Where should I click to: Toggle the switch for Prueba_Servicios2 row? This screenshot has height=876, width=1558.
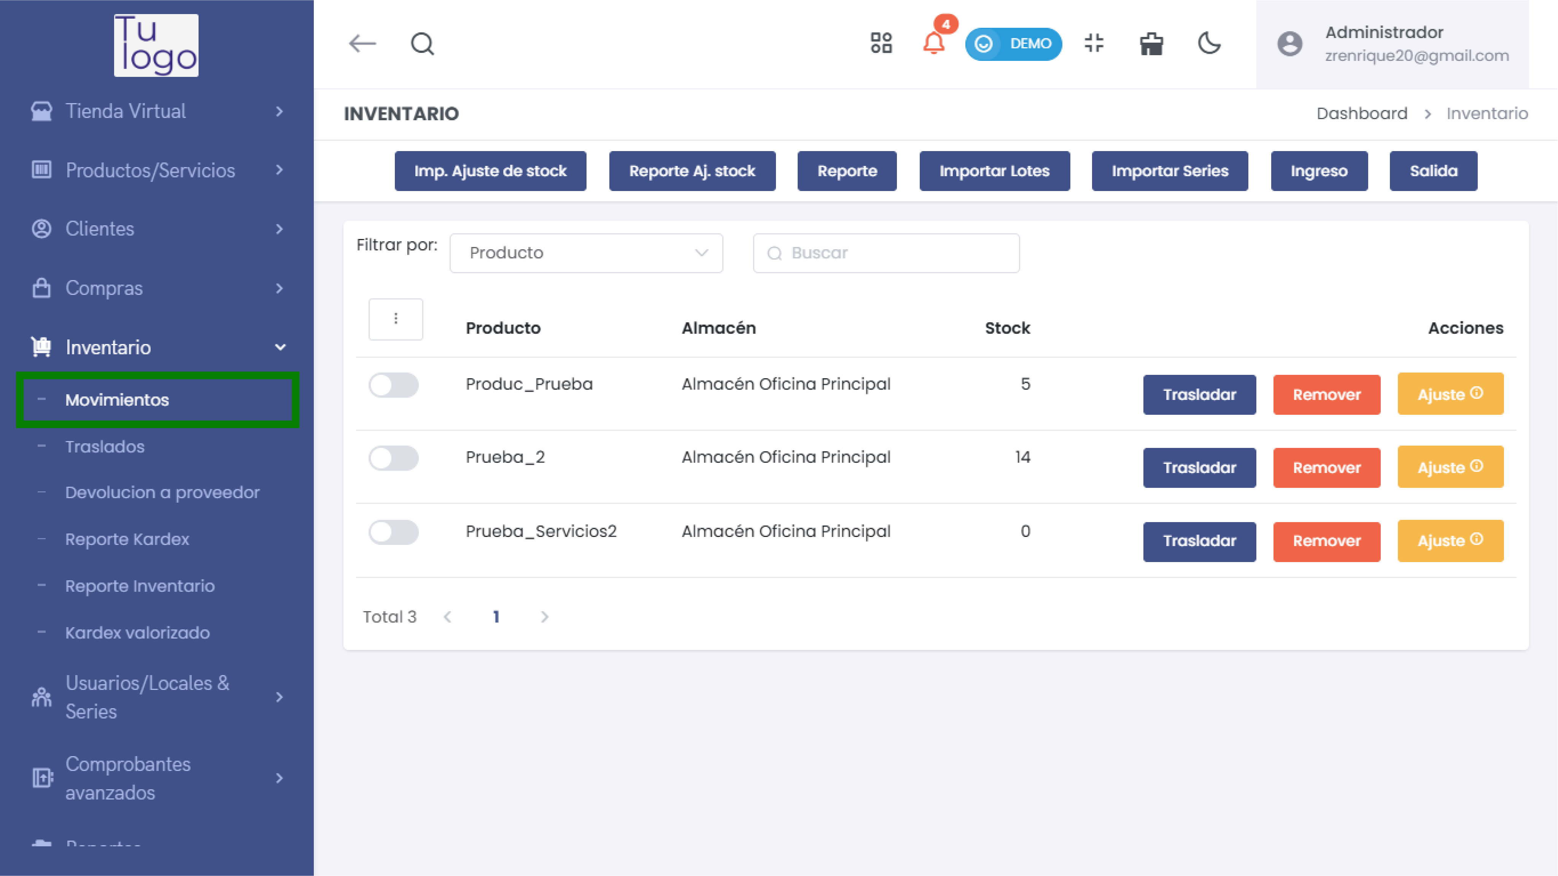pos(394,532)
